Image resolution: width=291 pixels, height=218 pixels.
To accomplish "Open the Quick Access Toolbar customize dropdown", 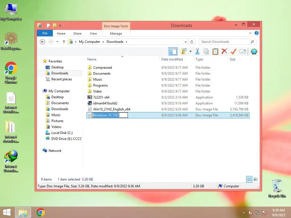I will point(60,26).
